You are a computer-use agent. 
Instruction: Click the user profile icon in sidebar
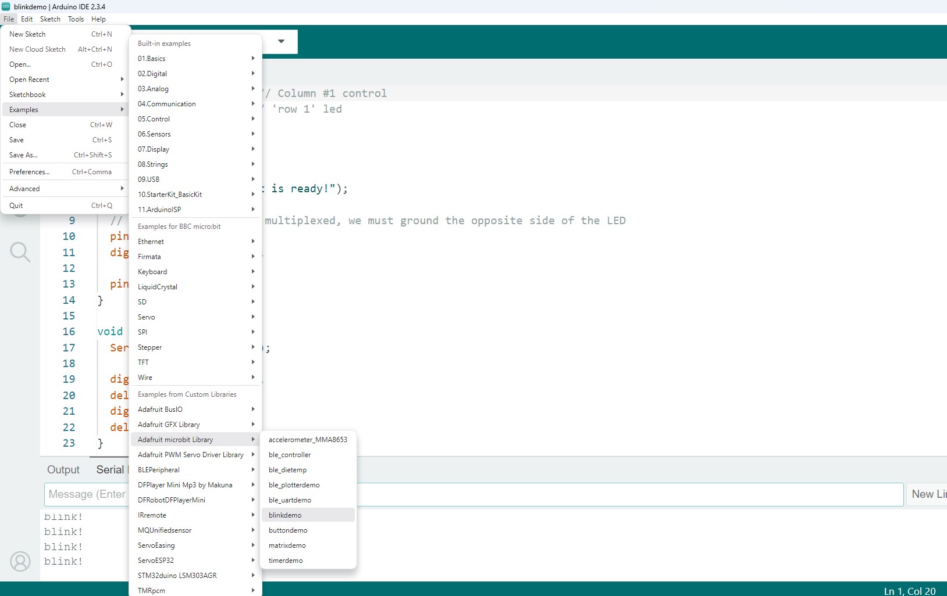click(x=20, y=562)
